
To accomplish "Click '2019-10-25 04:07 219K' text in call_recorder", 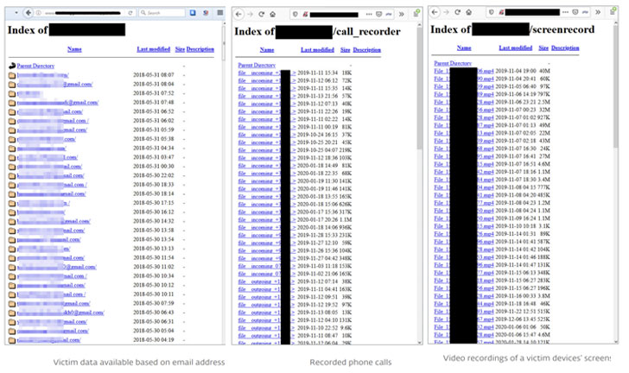I will click(x=325, y=150).
